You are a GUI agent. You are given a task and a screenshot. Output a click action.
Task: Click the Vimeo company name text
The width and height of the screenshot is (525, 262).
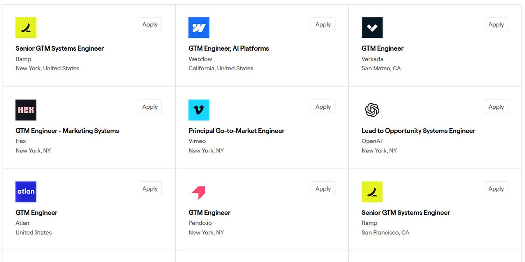[x=197, y=141]
